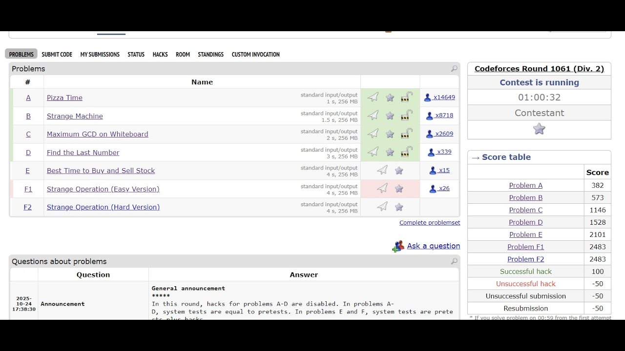This screenshot has width=625, height=351.
Task: Select the 'Successful hack' score row text
Action: click(x=525, y=272)
